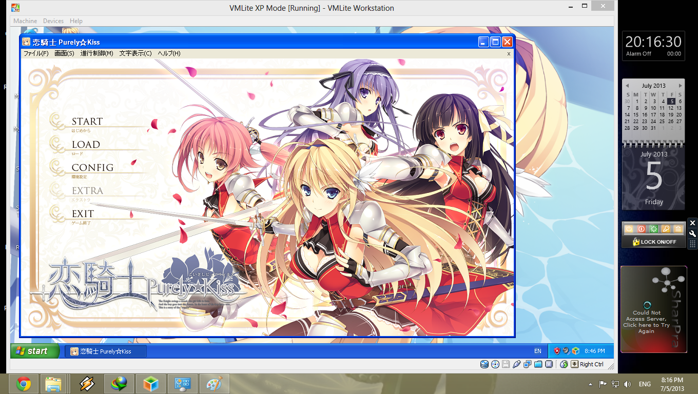Click the red security shield tray icon
Viewport: 698px width, 394px height.
557,351
